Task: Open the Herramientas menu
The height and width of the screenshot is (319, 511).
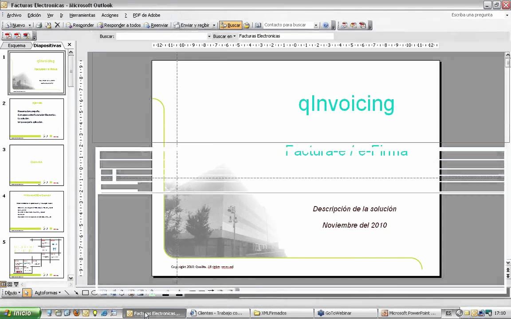Action: pyautogui.click(x=82, y=16)
